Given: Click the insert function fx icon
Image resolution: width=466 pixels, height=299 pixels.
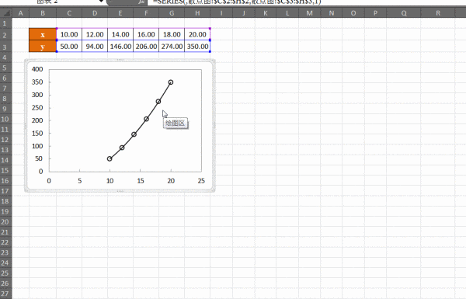Looking at the screenshot, I should [141, 2].
